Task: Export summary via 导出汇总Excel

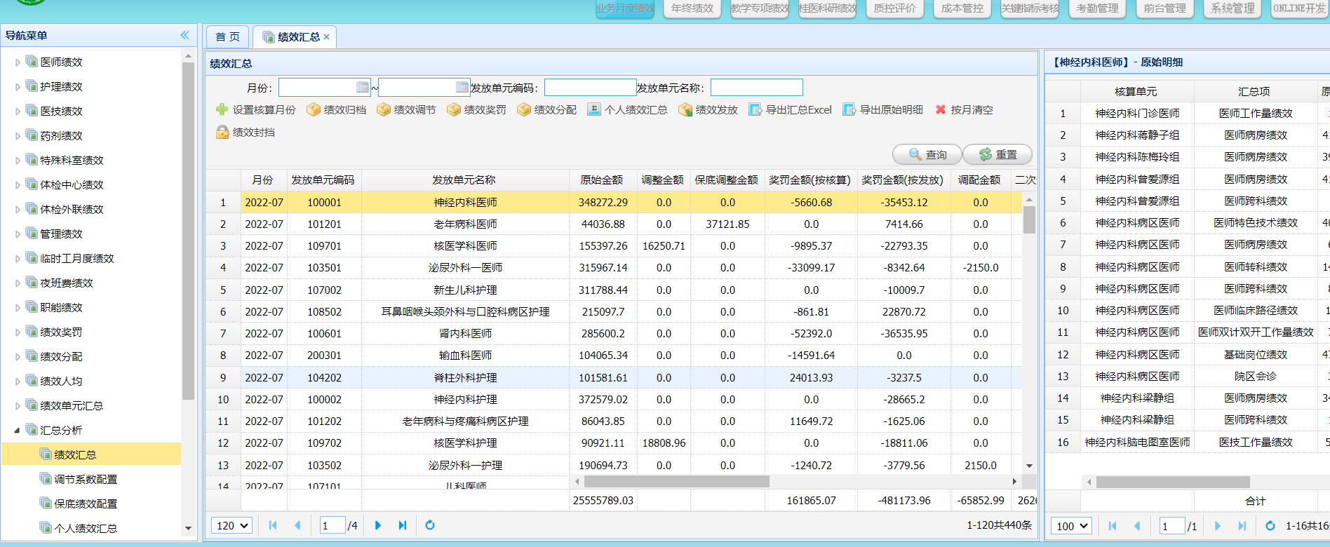Action: pyautogui.click(x=791, y=110)
